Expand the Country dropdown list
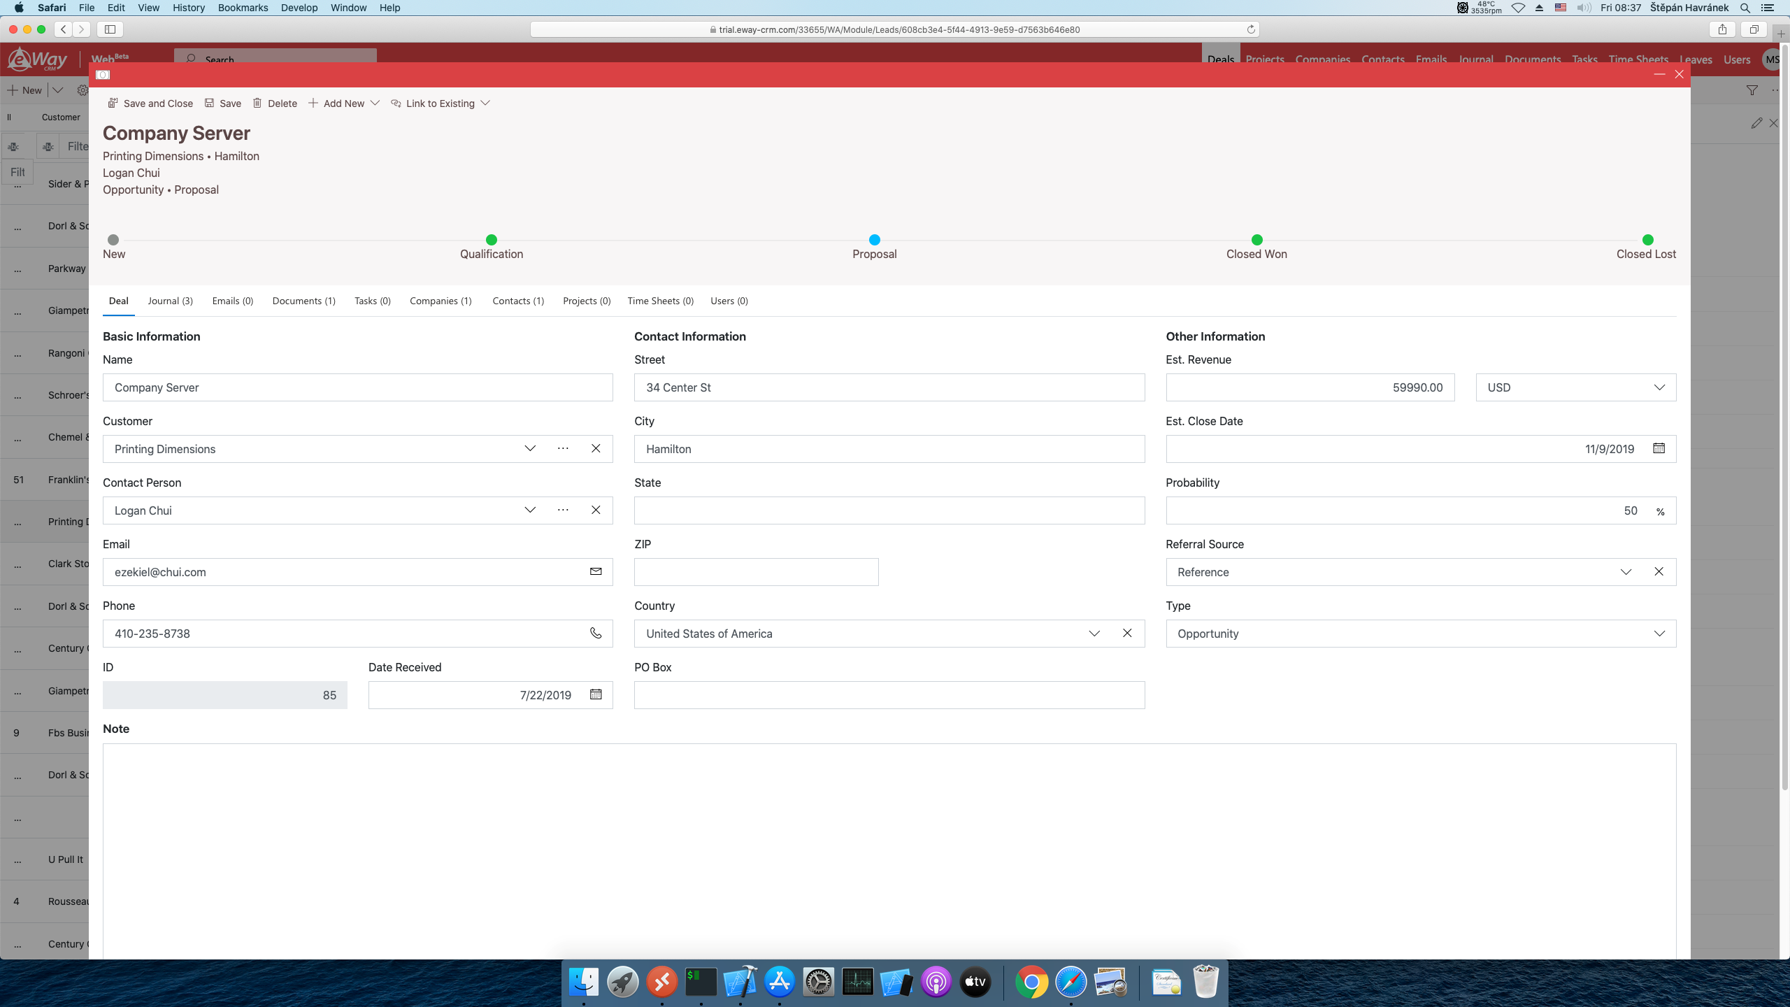The image size is (1790, 1007). [1094, 633]
